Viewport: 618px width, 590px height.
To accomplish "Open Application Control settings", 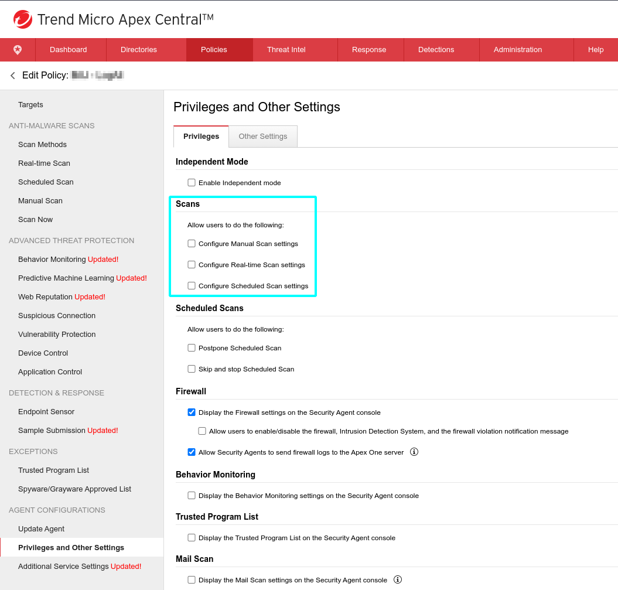I will [x=50, y=371].
